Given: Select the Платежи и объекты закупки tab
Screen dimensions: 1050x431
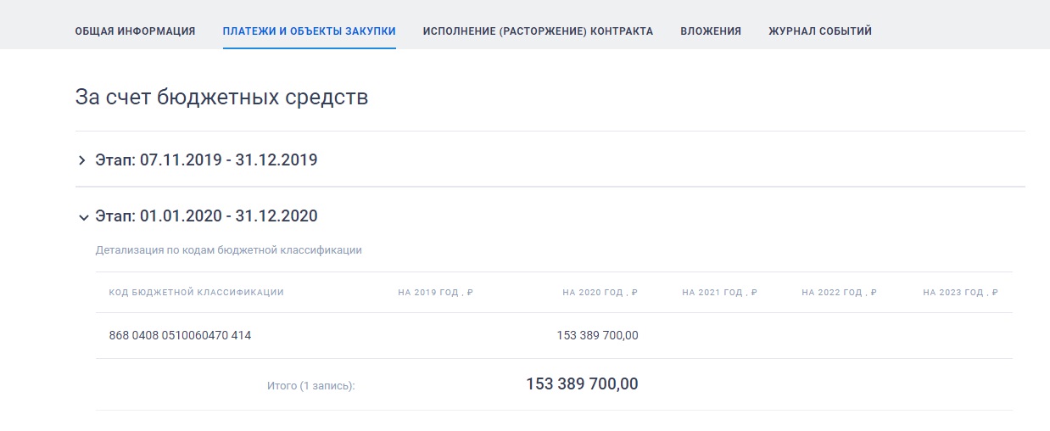Looking at the screenshot, I should 309,31.
